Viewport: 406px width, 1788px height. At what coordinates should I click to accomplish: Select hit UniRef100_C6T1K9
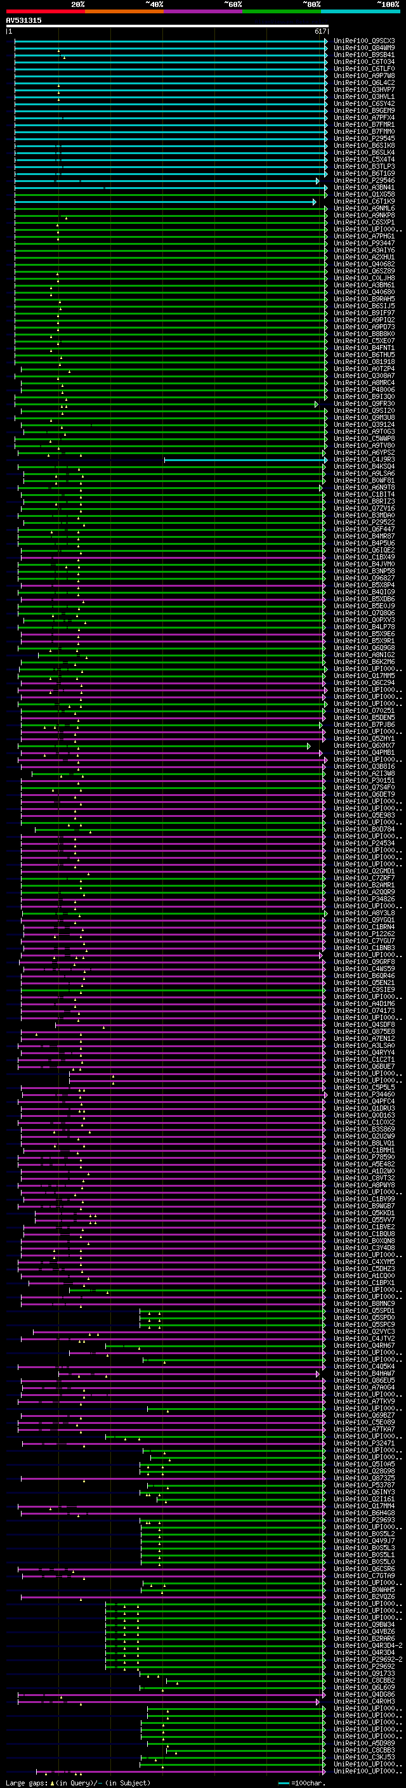tap(364, 201)
